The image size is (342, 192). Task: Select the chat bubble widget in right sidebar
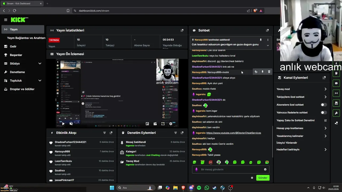[336, 83]
